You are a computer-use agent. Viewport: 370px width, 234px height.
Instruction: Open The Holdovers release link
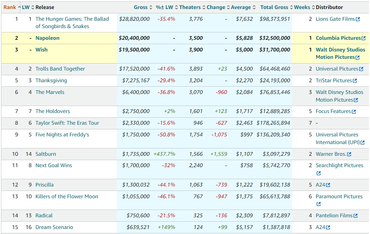tap(53, 111)
